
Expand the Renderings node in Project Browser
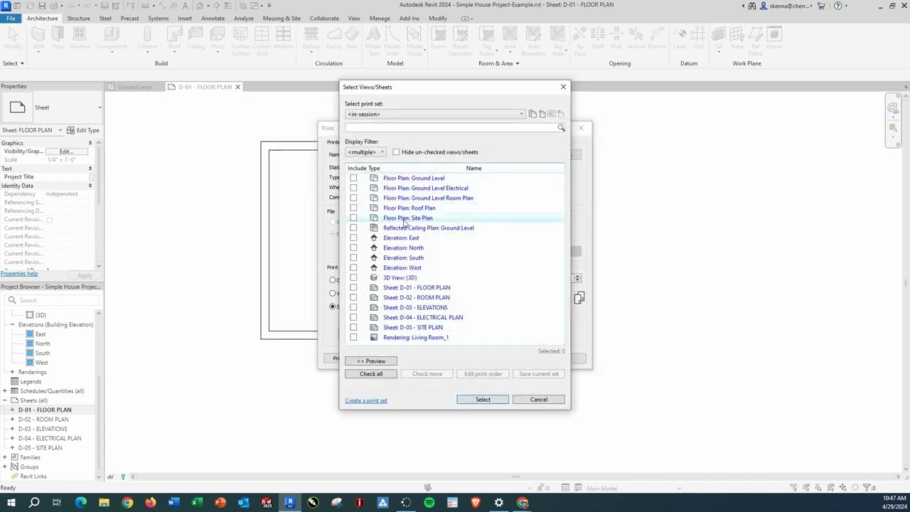click(x=12, y=372)
